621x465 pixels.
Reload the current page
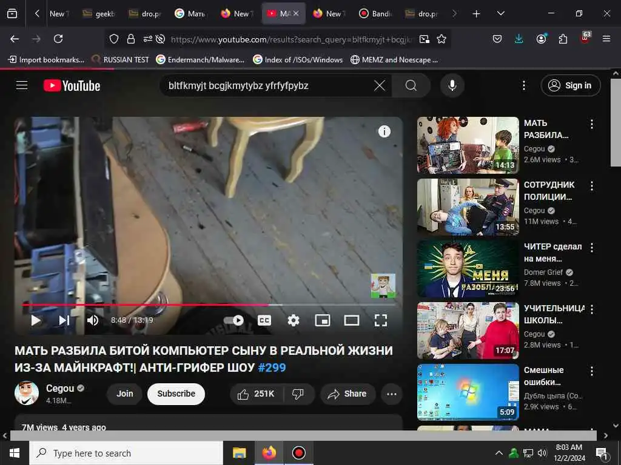(58, 39)
